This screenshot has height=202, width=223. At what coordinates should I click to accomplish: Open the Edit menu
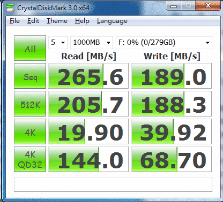(33, 21)
